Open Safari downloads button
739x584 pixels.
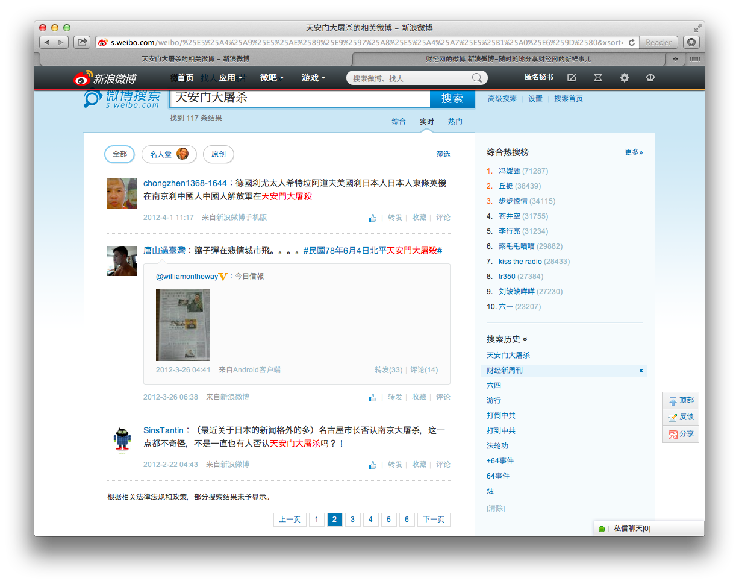pos(691,42)
